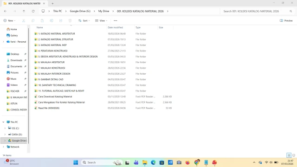
Task: Click the Delete trash icon
Action: point(70,20)
